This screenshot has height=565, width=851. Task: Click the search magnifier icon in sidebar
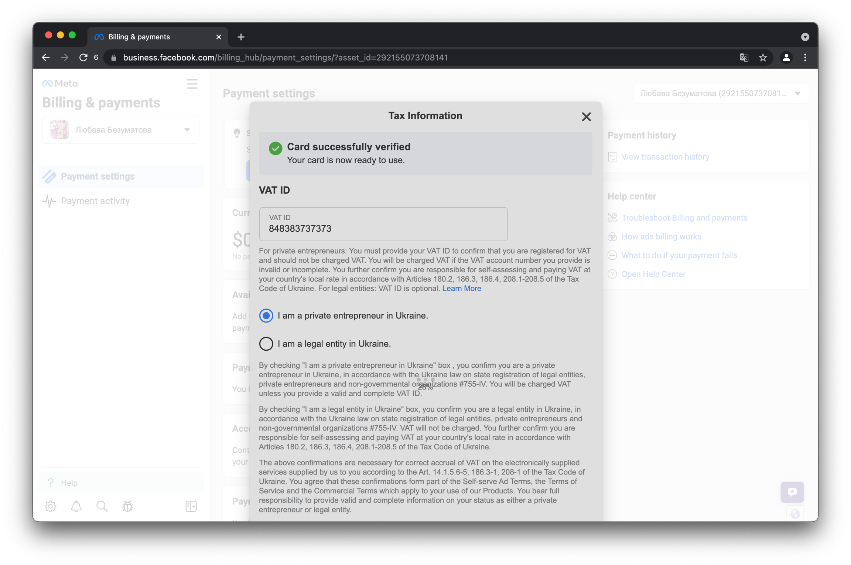(x=102, y=506)
